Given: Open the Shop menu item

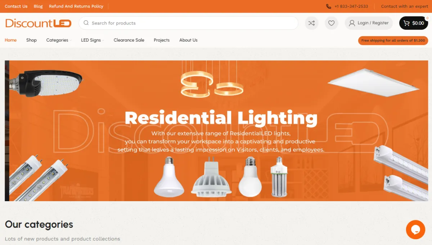Looking at the screenshot, I should pyautogui.click(x=31, y=40).
